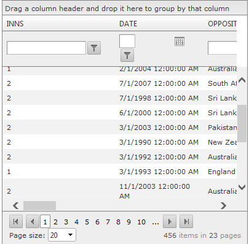Click the '456 items in 23 pages' text
Image resolution: width=249 pixels, height=244 pixels.
pos(202,235)
